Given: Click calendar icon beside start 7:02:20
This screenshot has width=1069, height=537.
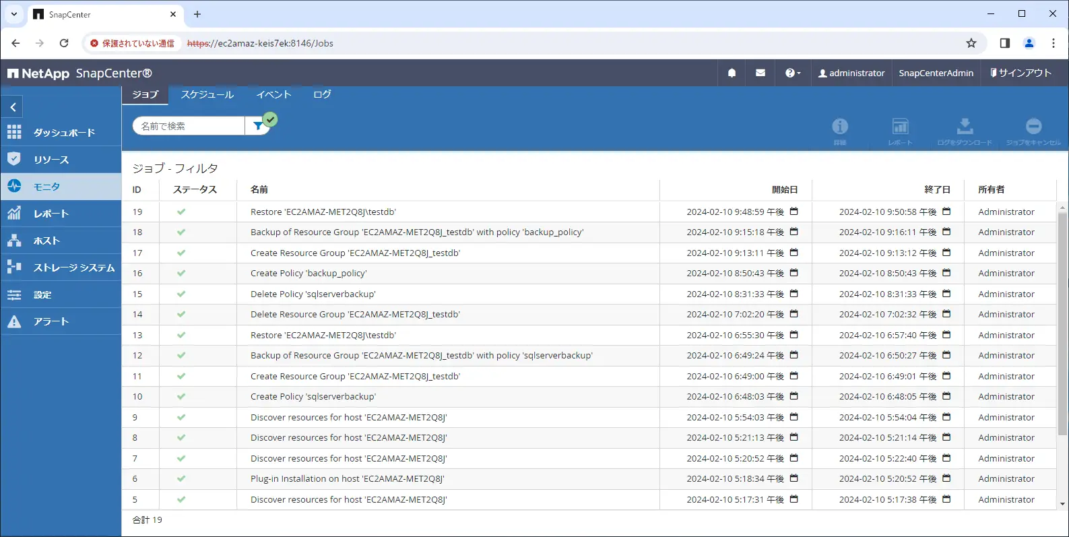Looking at the screenshot, I should click(x=793, y=314).
